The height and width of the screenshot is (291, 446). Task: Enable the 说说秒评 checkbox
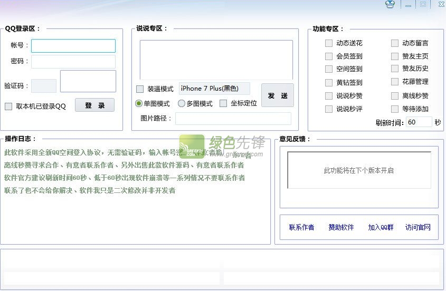(x=329, y=109)
